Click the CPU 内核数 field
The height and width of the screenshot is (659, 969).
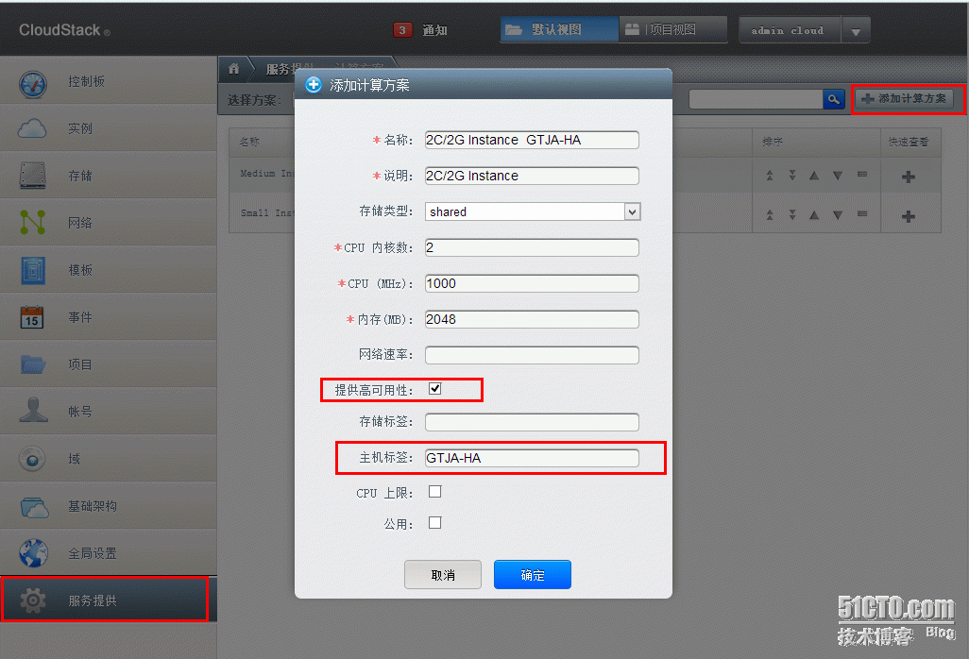pyautogui.click(x=532, y=247)
